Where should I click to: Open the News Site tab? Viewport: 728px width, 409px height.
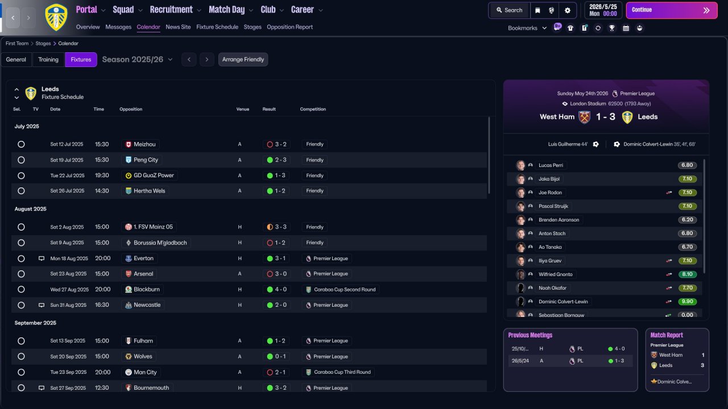point(178,27)
